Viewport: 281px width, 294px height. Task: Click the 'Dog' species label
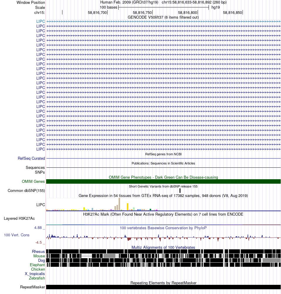[x=41, y=261]
